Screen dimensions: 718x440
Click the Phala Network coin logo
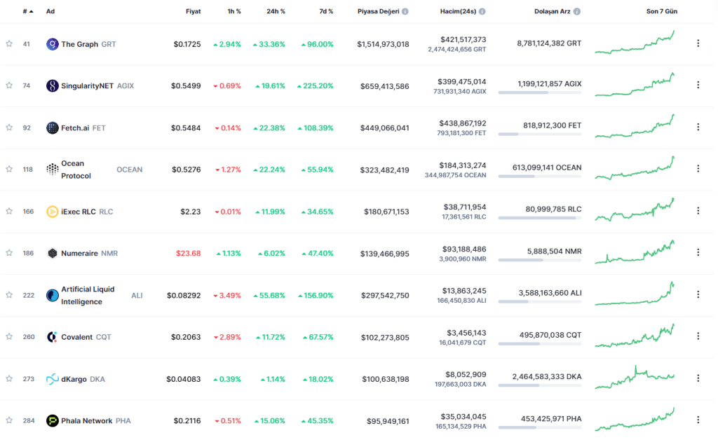click(x=52, y=420)
